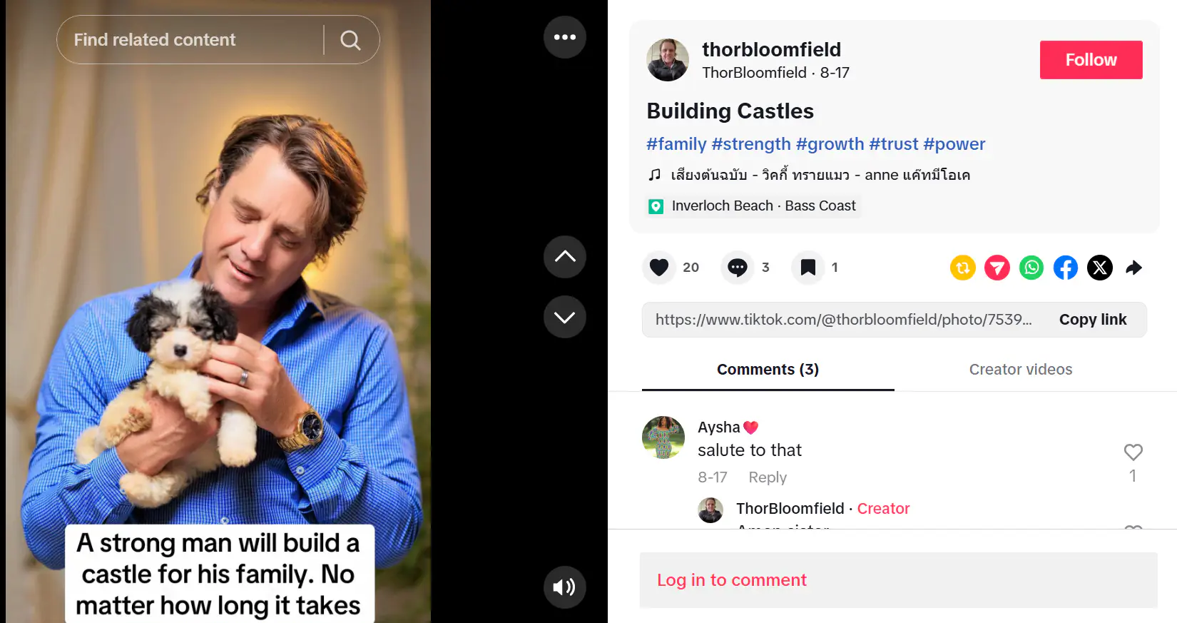Expand more share options arrow
This screenshot has width=1177, height=623.
click(1134, 268)
